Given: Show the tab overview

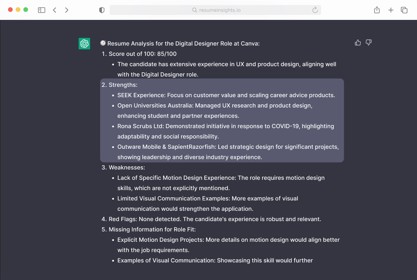Looking at the screenshot, I should pyautogui.click(x=404, y=10).
